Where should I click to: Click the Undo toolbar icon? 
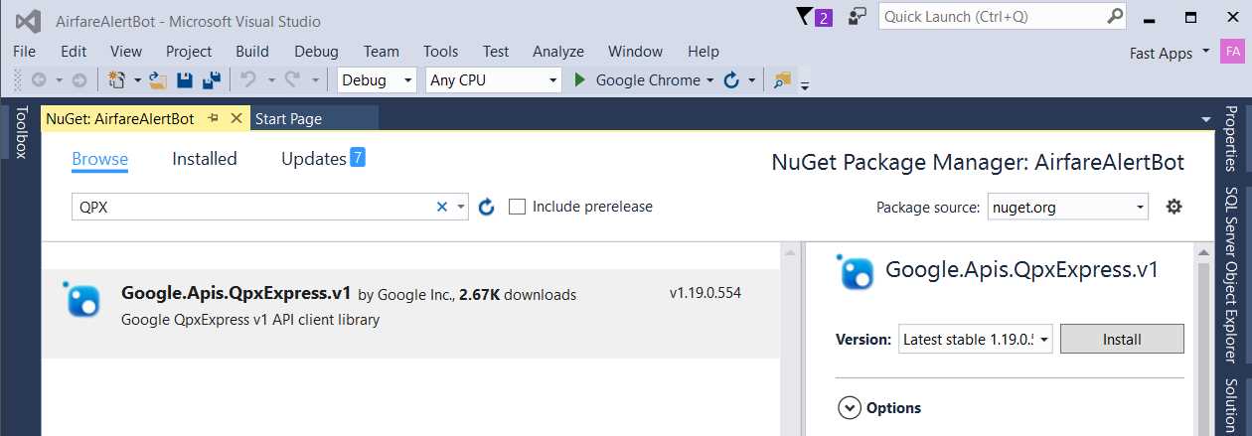(x=248, y=80)
